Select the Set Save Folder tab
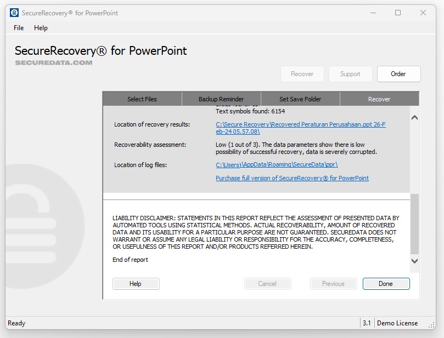Image resolution: width=444 pixels, height=338 pixels. pyautogui.click(x=300, y=99)
